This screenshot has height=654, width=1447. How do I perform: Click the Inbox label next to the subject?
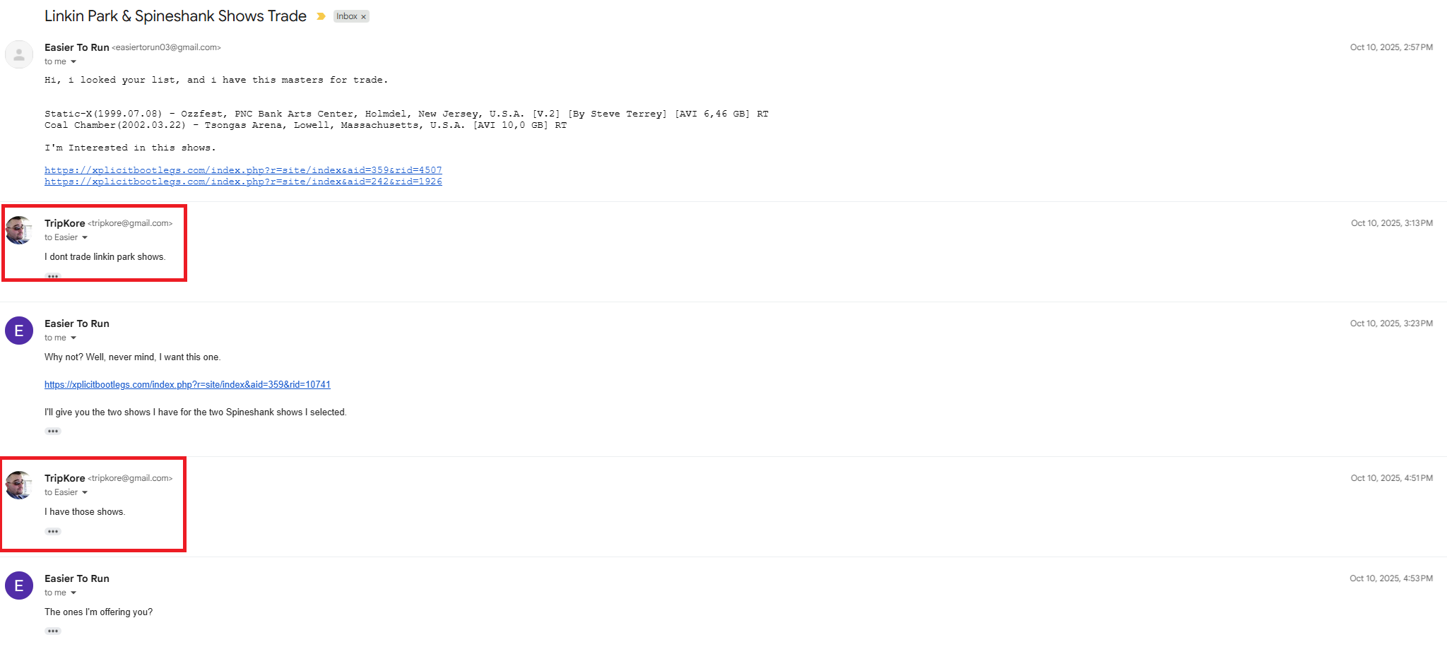(346, 16)
